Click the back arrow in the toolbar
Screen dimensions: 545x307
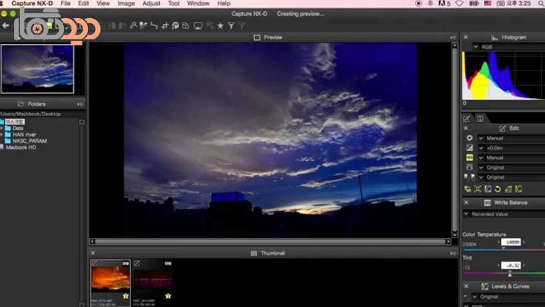[6, 26]
